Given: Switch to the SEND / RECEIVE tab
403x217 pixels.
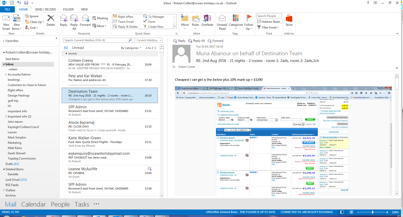Looking at the screenshot, I should pos(45,9).
